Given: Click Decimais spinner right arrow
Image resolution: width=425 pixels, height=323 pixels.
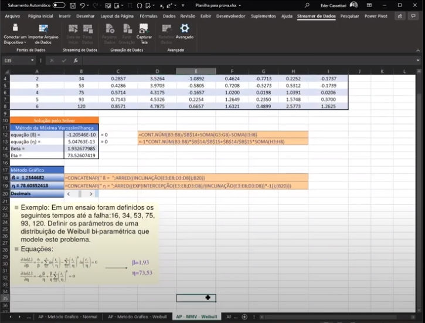Looking at the screenshot, I should tap(91, 194).
